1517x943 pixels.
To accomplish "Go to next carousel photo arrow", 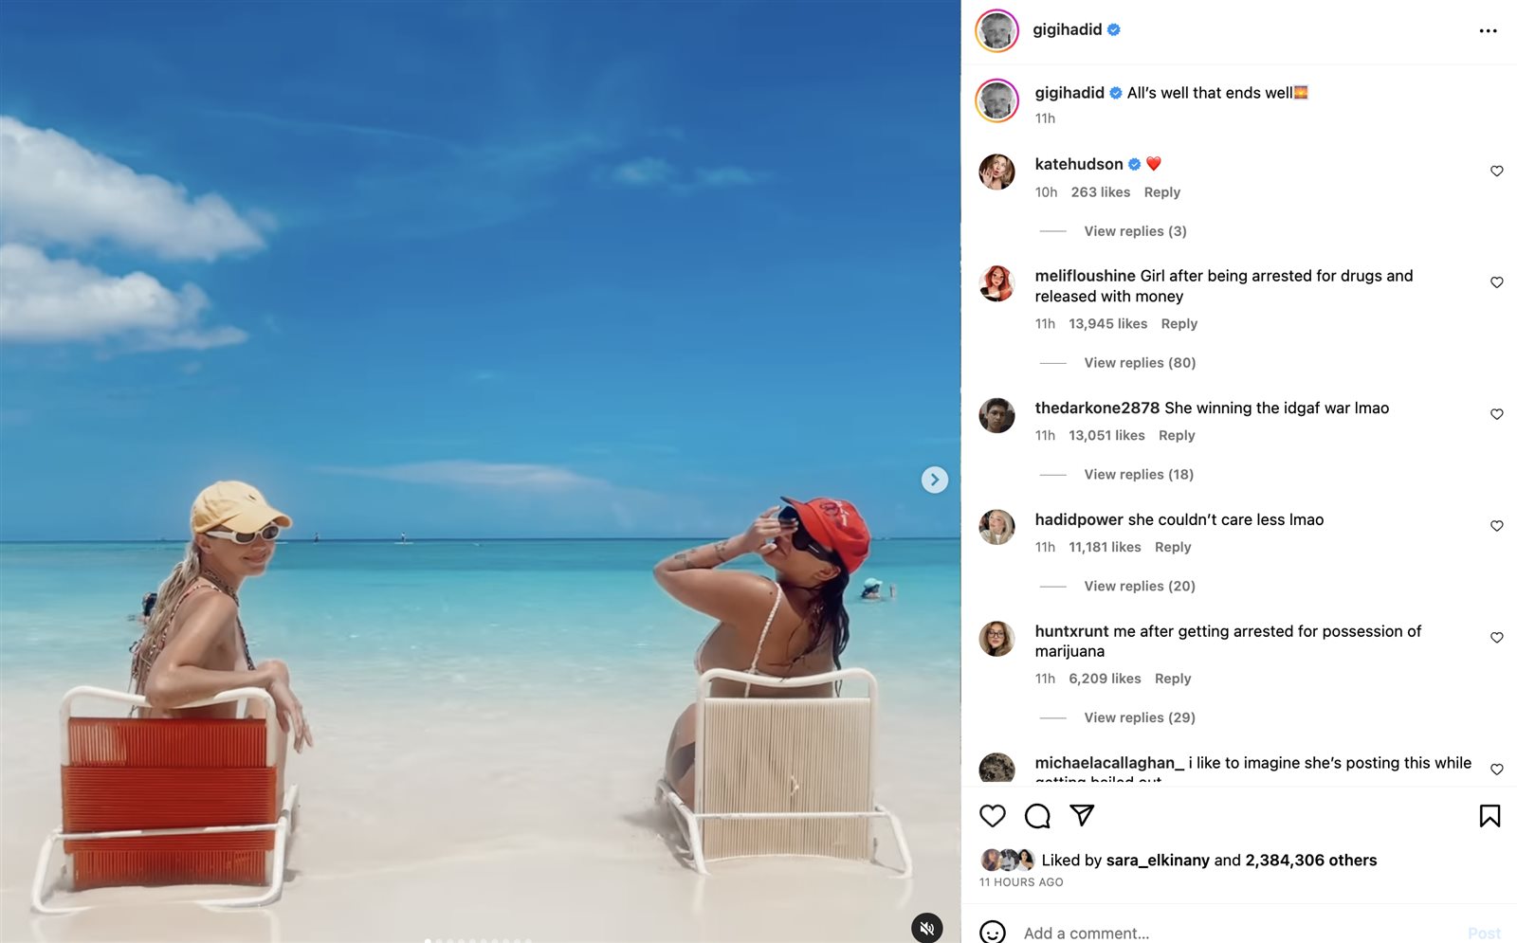I will tap(935, 480).
